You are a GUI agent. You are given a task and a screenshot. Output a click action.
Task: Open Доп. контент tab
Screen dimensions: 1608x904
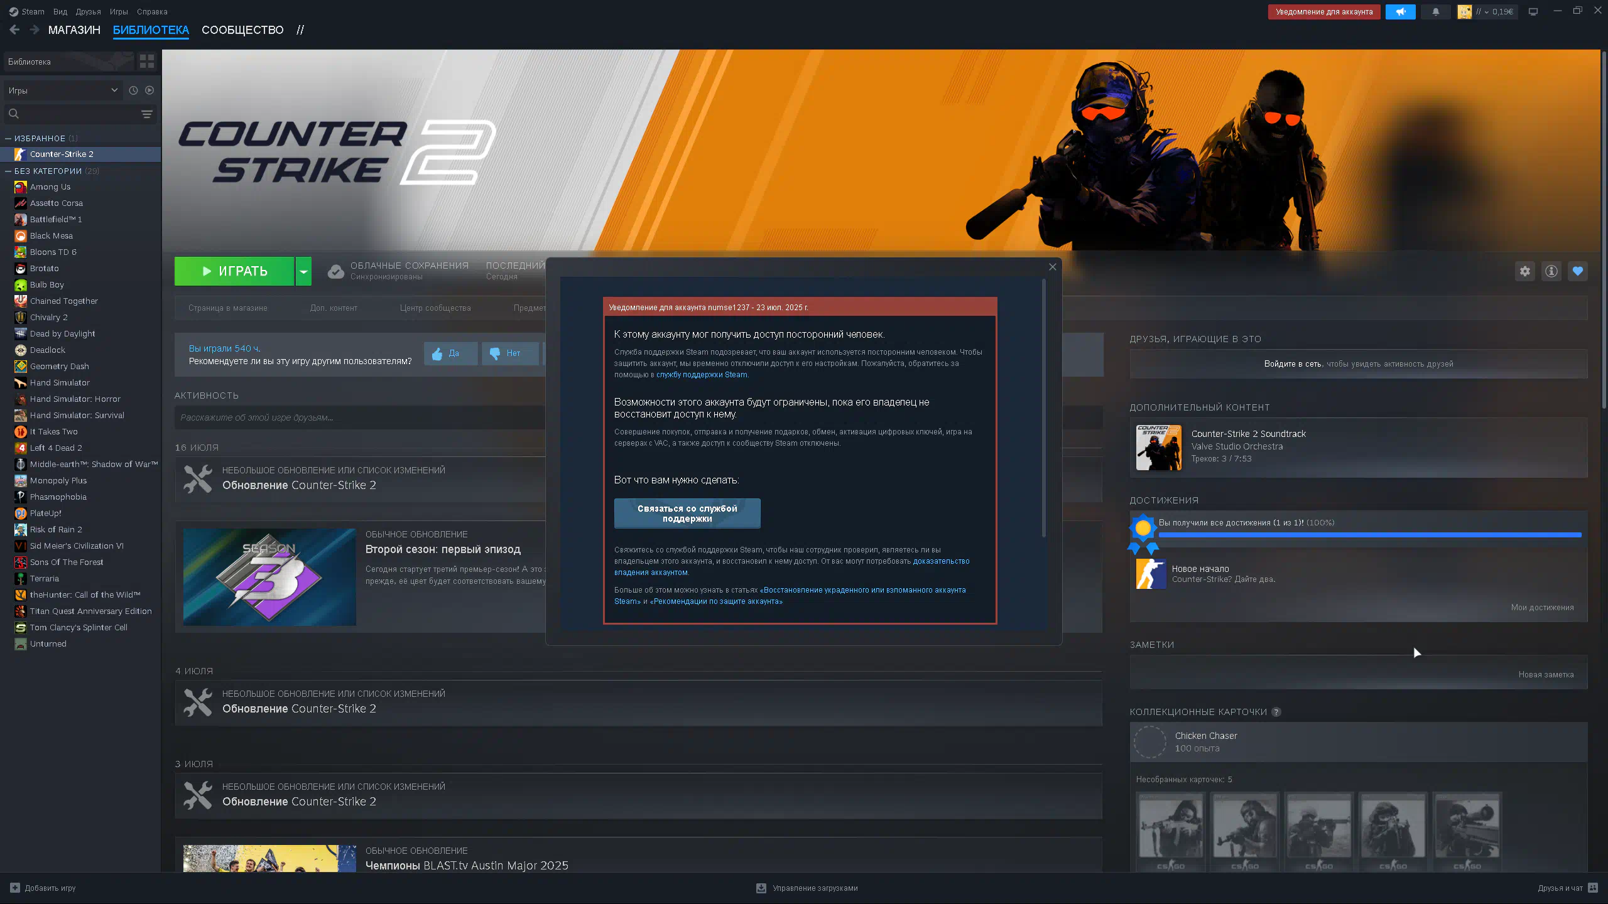[334, 308]
